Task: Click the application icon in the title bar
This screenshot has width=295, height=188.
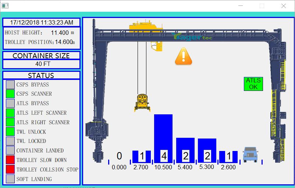Action: pyautogui.click(x=5, y=6)
